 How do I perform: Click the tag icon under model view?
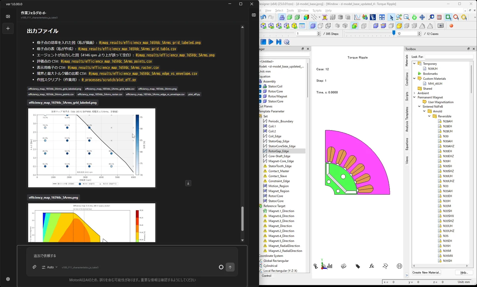(x=358, y=266)
